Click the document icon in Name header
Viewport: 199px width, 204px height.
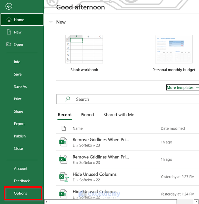(x=64, y=128)
